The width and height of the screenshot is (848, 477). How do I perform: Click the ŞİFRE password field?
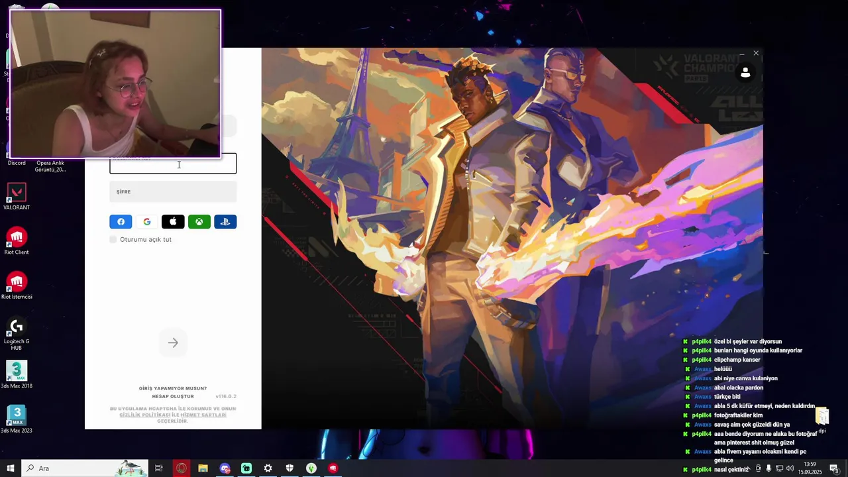(x=173, y=191)
